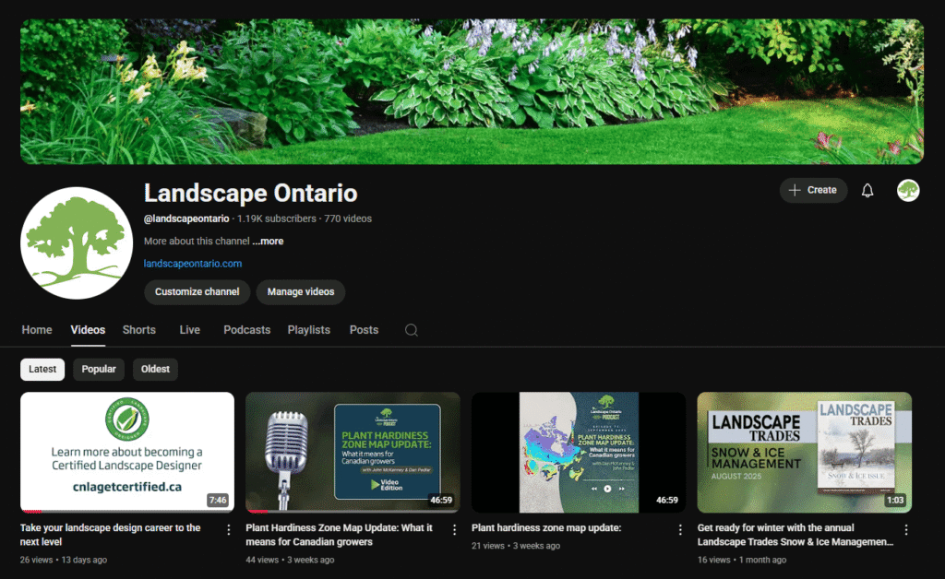Viewport: 945px width, 579px height.
Task: Visit the landscapeontario.com link
Action: click(x=192, y=263)
